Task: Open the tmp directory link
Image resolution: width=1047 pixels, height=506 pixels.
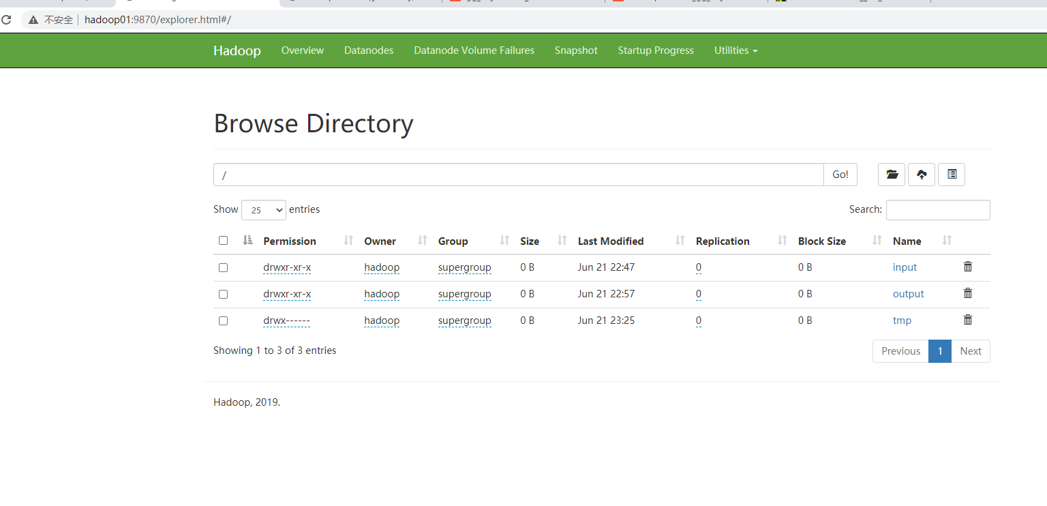Action: coord(902,321)
